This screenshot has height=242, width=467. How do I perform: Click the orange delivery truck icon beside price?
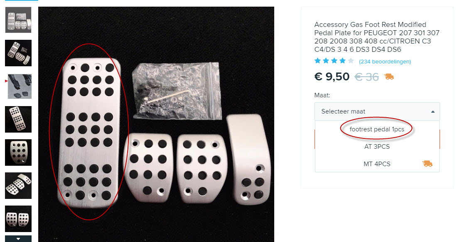(x=389, y=77)
